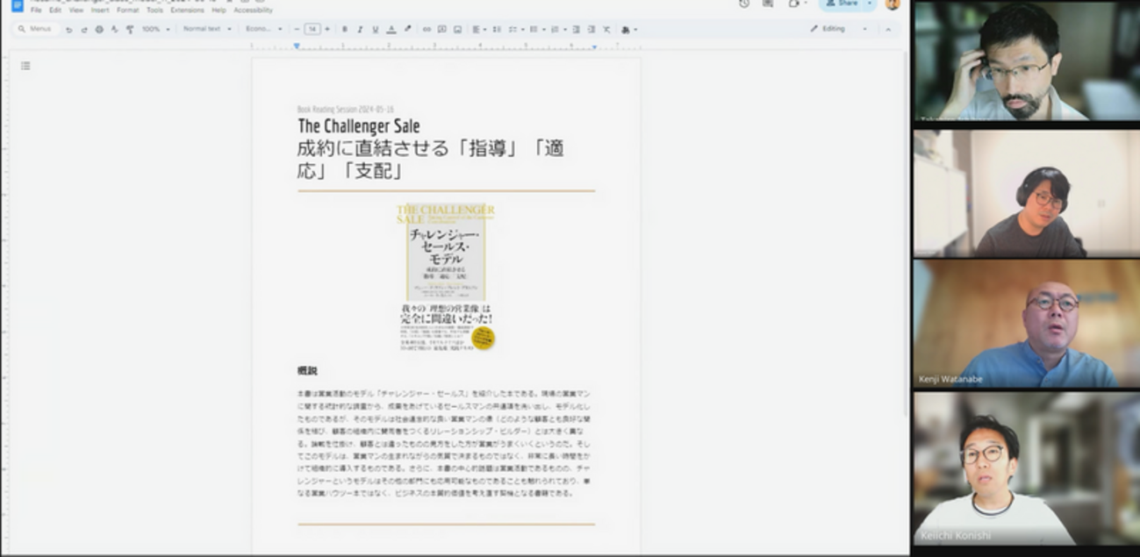This screenshot has width=1140, height=557.
Task: Click the font size field showing 14
Action: pyautogui.click(x=312, y=29)
